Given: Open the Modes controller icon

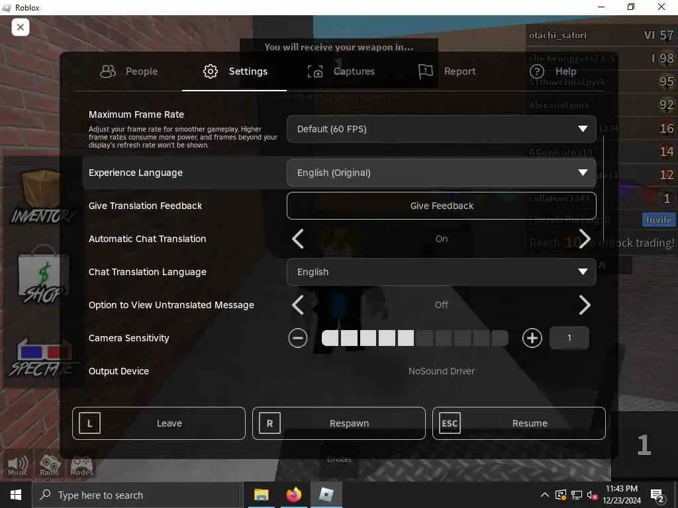Looking at the screenshot, I should [x=81, y=466].
